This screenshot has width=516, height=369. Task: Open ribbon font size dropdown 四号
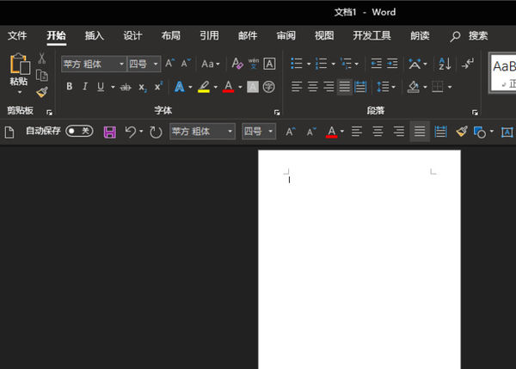coord(156,64)
